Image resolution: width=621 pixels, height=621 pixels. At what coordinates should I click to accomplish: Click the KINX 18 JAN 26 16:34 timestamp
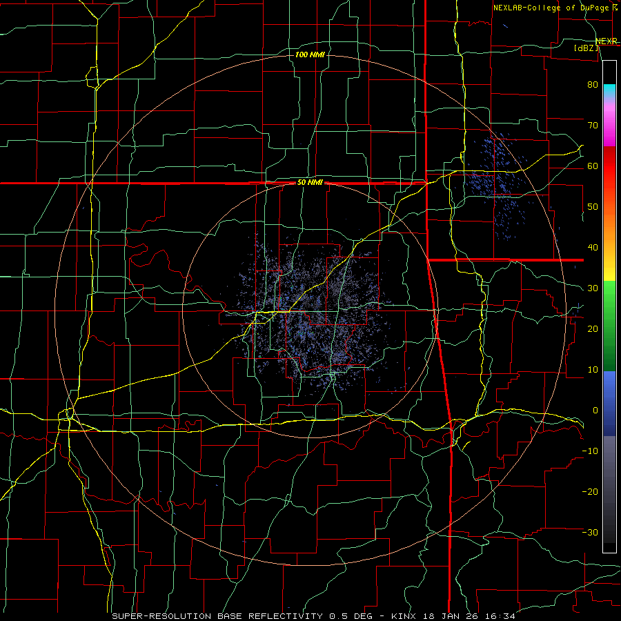tap(453, 616)
